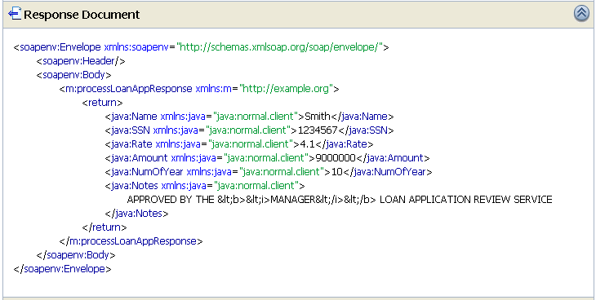Select the SSN value 1234567
Screen dimensions: 596x300
point(318,130)
